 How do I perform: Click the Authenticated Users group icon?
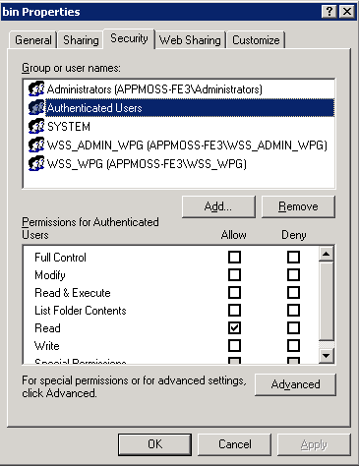click(36, 107)
